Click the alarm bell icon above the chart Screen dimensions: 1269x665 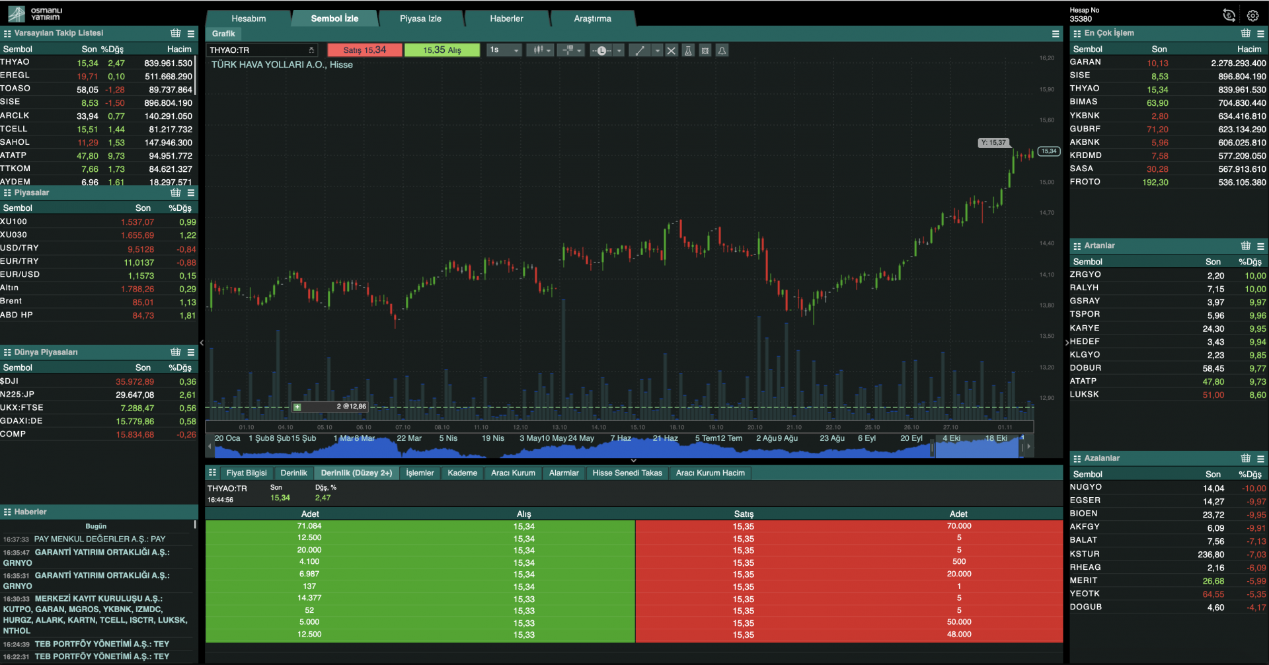pos(722,50)
